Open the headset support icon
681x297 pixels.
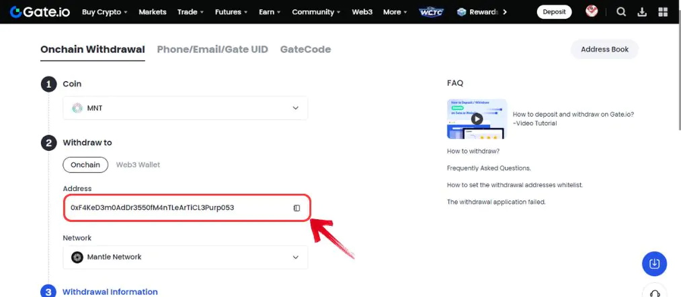coord(656,293)
